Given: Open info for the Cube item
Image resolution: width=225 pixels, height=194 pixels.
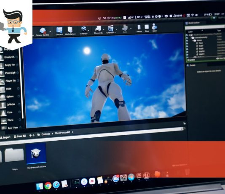Looking at the screenshot, I should (18, 89).
